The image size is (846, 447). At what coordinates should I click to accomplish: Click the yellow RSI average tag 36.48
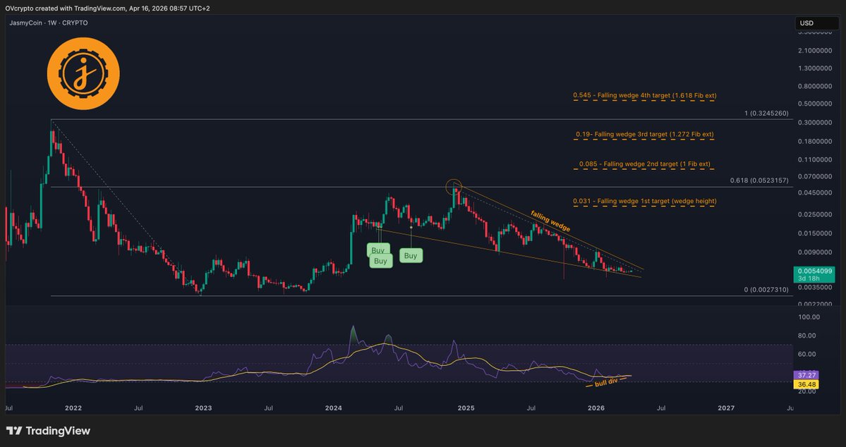coord(806,384)
